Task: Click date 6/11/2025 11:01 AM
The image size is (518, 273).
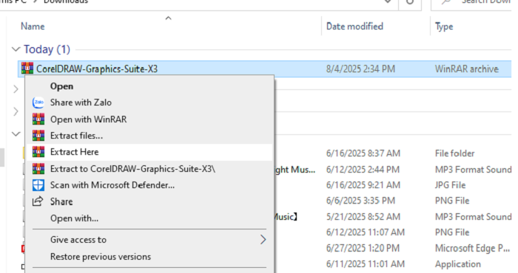Action: pyautogui.click(x=366, y=264)
